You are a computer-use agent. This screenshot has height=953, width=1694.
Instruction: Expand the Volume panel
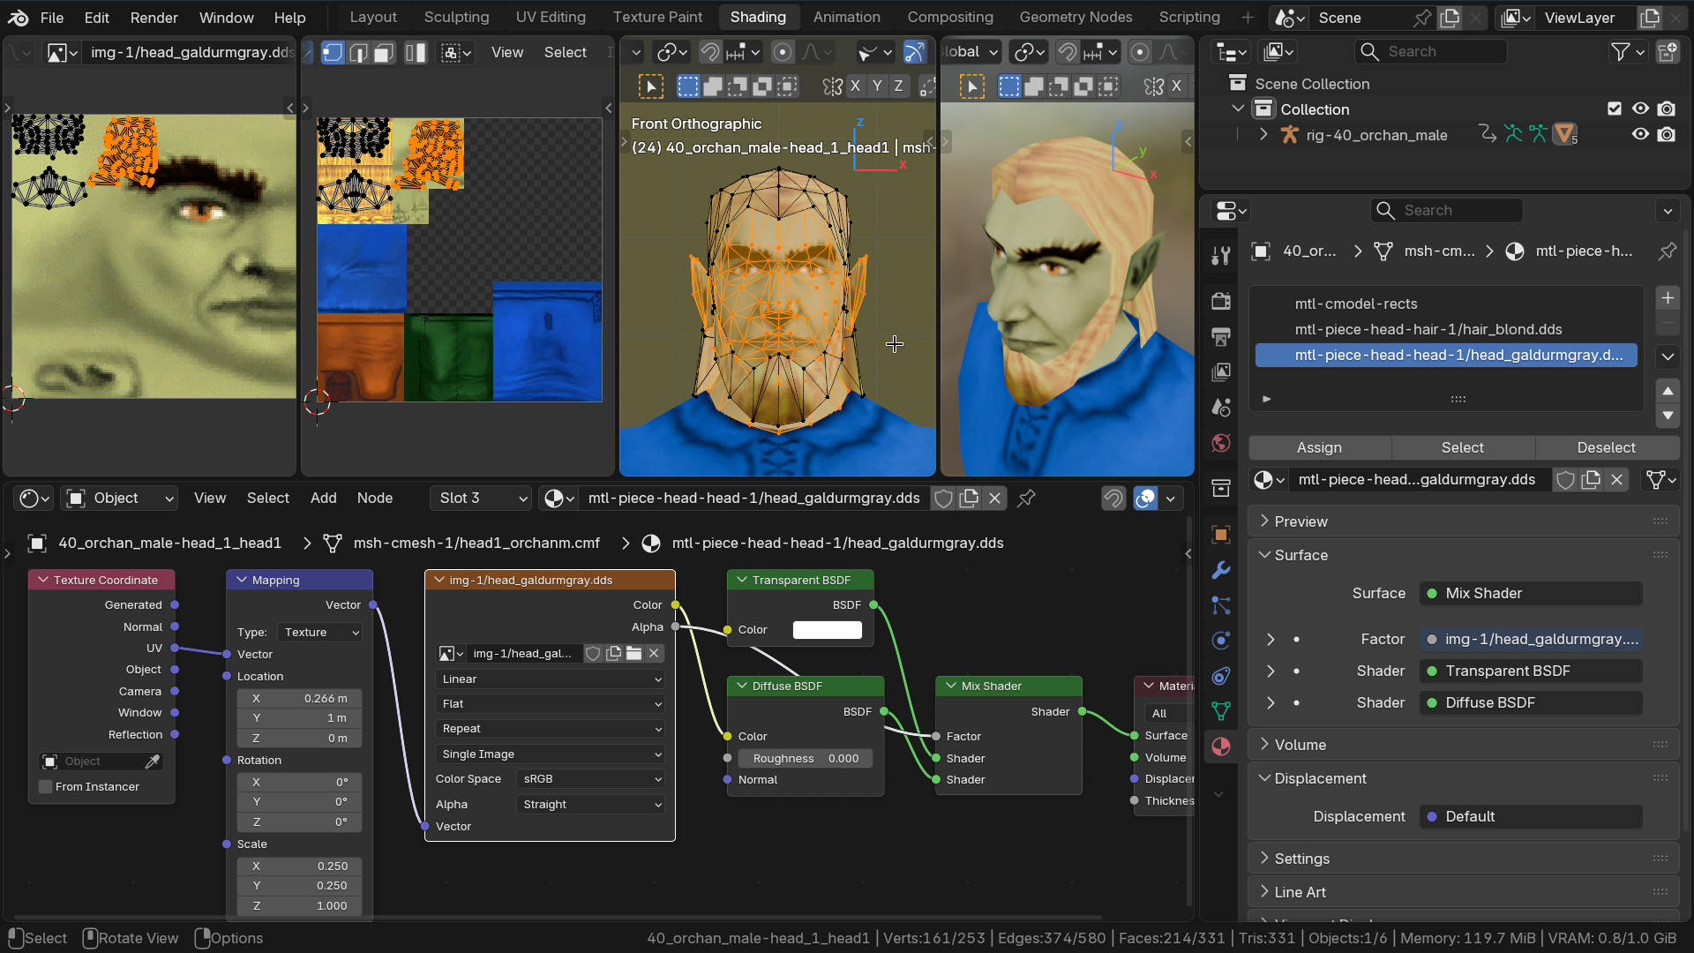click(1300, 745)
